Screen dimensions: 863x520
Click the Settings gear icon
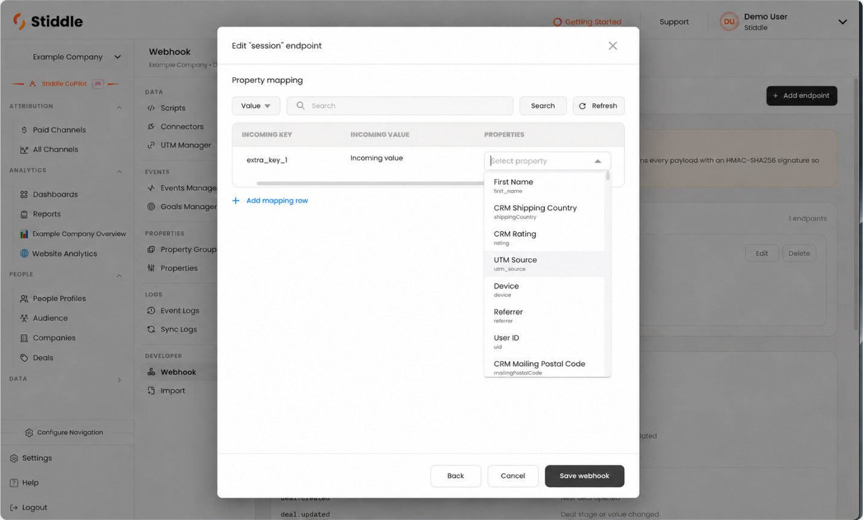click(x=14, y=458)
